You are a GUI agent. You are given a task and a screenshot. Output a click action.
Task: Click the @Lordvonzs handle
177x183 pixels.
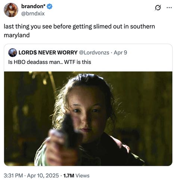point(94,53)
